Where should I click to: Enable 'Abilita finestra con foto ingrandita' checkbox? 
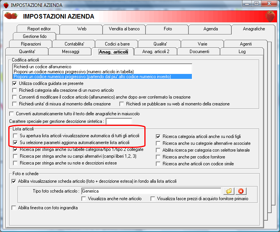pos(14,208)
